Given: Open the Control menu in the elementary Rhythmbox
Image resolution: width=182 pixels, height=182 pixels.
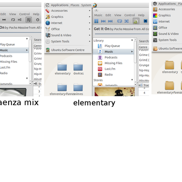Looking at the screenshot, I should (x=130, y=15).
